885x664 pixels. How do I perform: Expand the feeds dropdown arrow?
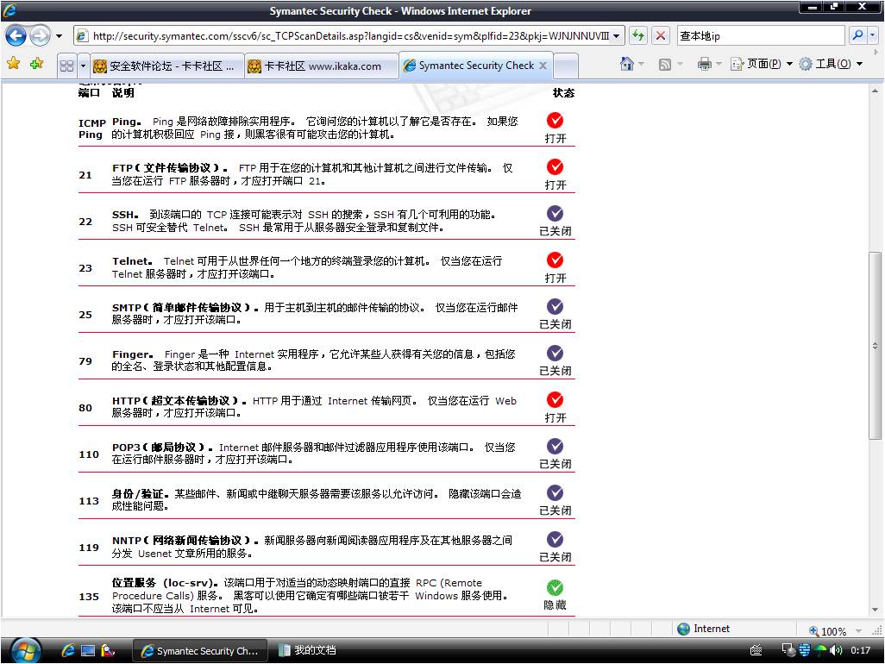[680, 65]
